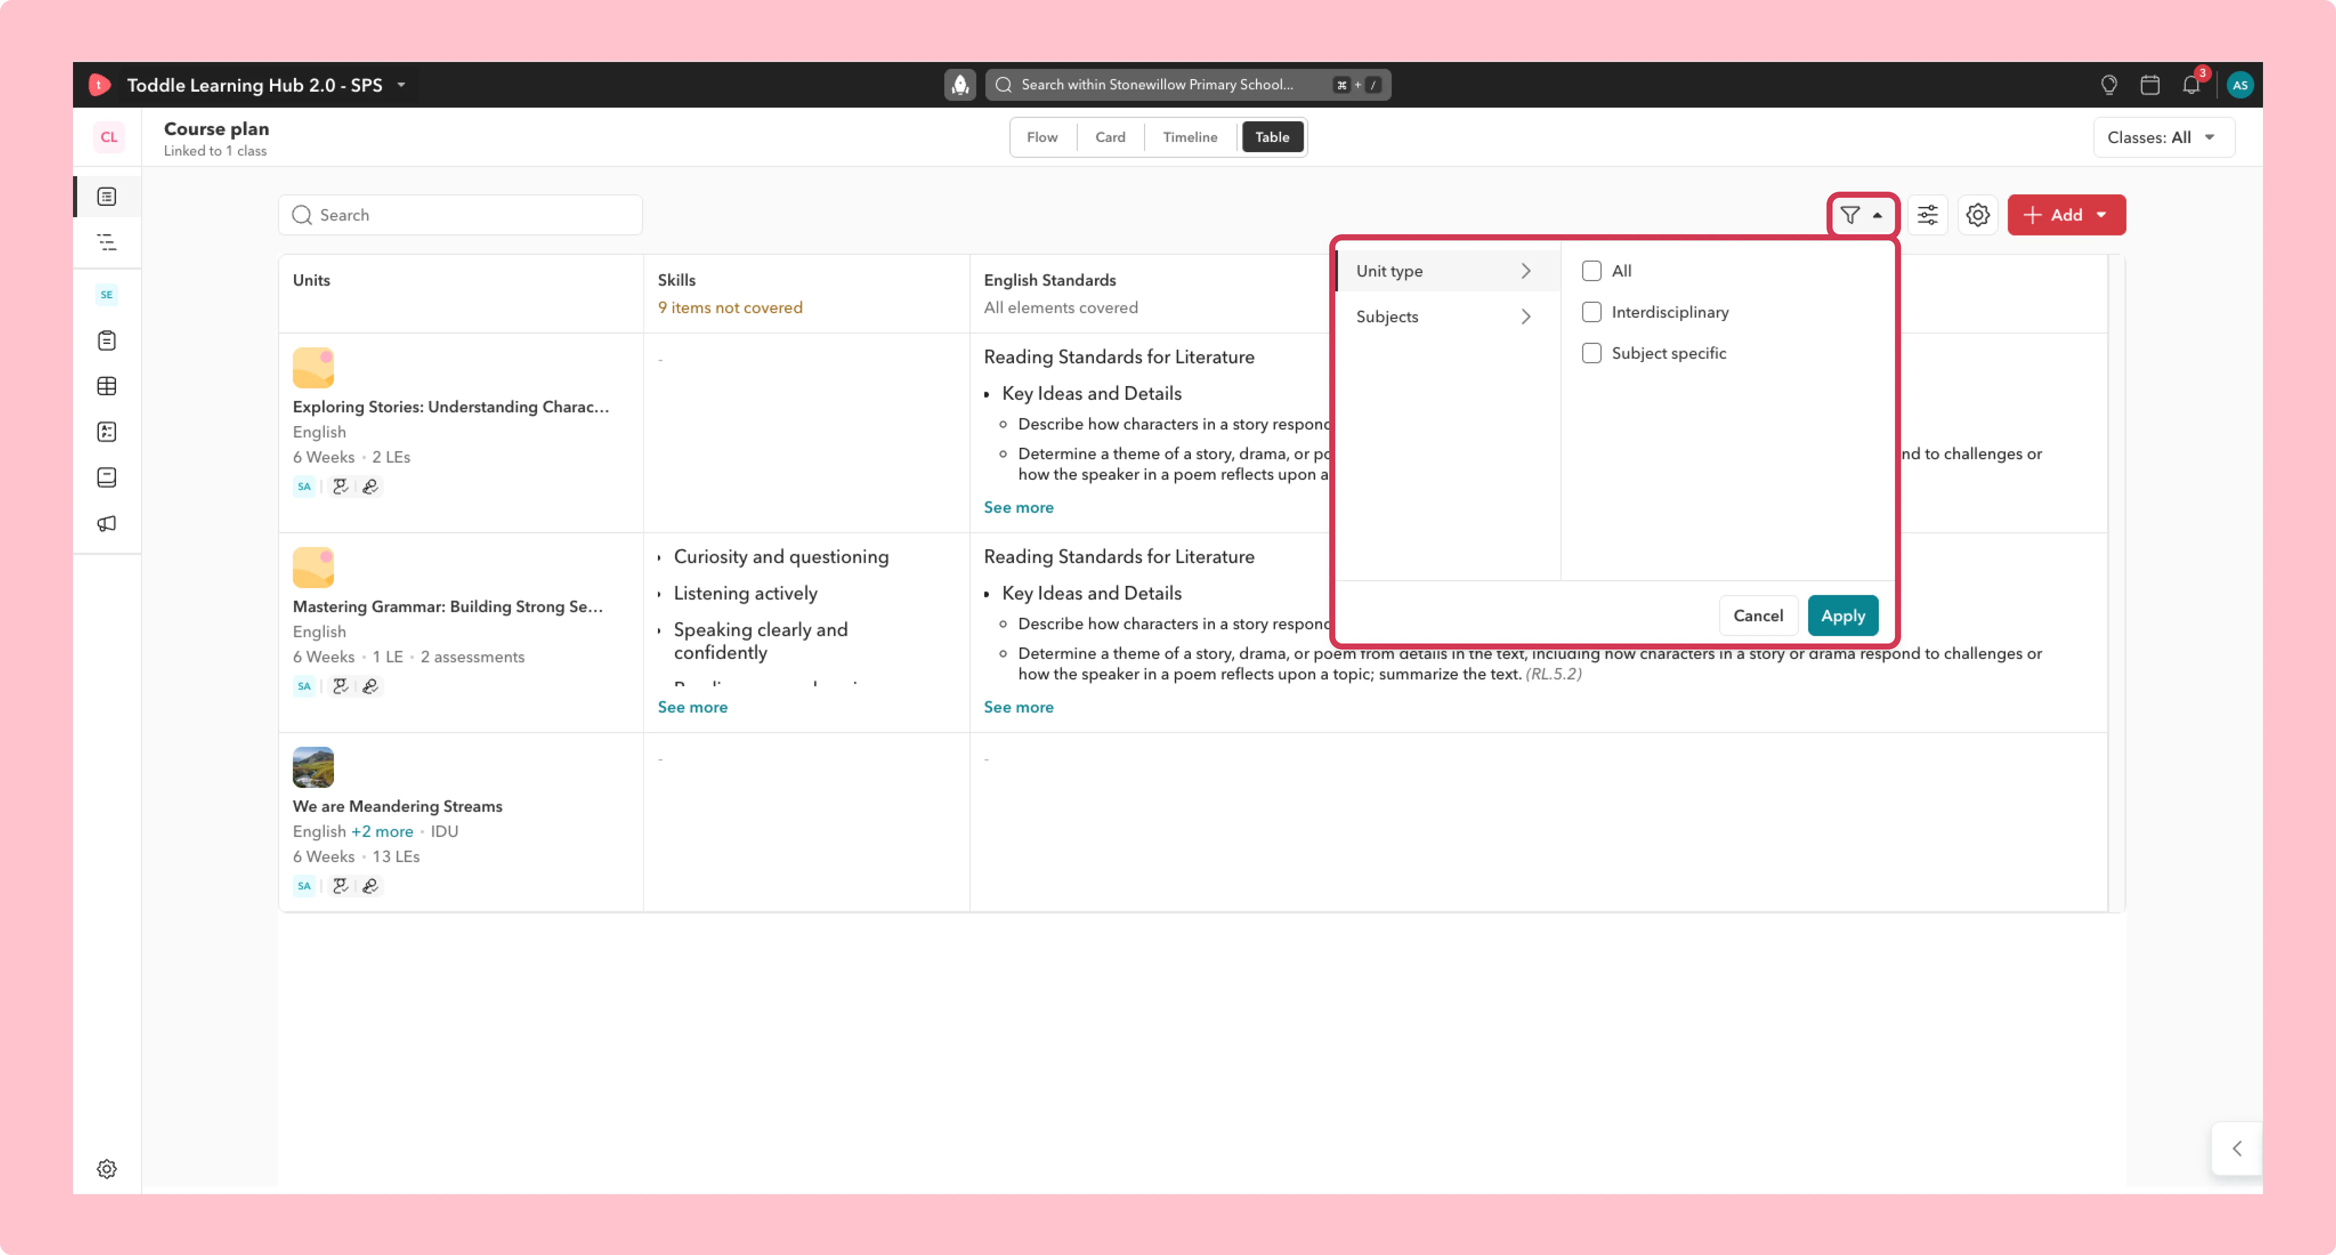The width and height of the screenshot is (2336, 1255).
Task: Open the Toddle Learning Hub workspace switcher
Action: pos(267,85)
